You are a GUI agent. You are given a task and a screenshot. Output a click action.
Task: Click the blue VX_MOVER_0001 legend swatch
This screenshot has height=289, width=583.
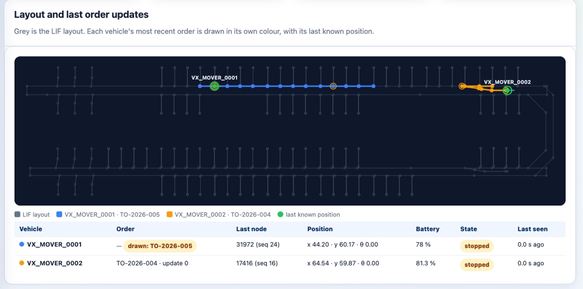(59, 214)
